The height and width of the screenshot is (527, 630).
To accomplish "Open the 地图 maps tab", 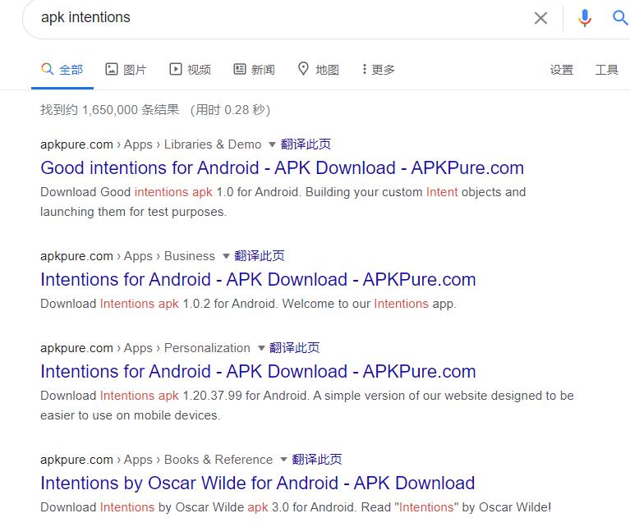I will pyautogui.click(x=319, y=70).
